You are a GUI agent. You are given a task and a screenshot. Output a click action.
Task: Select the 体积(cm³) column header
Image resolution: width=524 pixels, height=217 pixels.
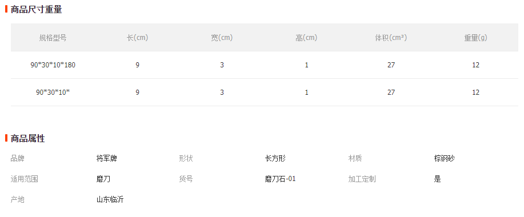391,38
